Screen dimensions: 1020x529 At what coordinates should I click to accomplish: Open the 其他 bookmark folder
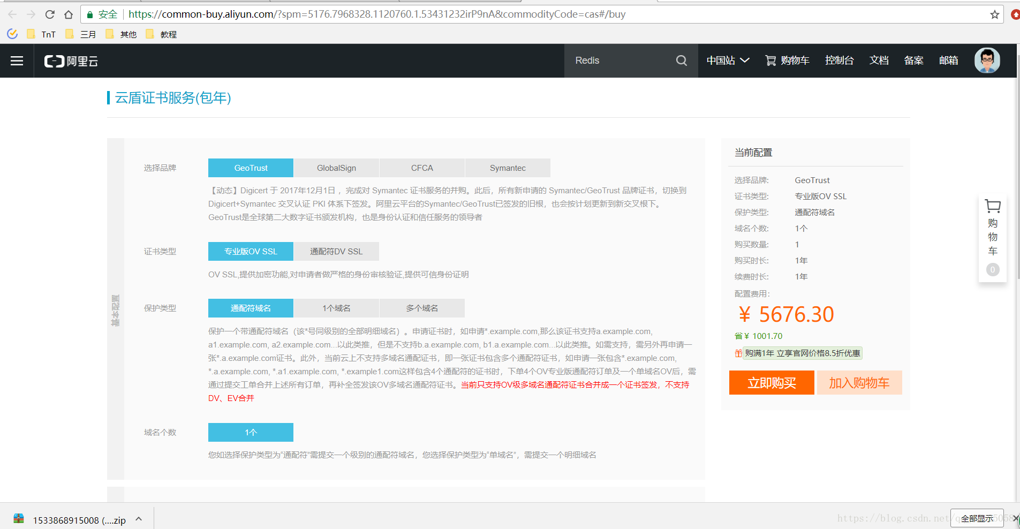[121, 34]
